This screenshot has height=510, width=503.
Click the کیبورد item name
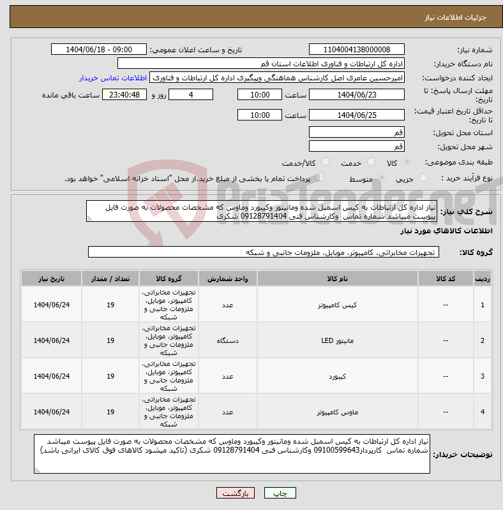[x=338, y=376]
